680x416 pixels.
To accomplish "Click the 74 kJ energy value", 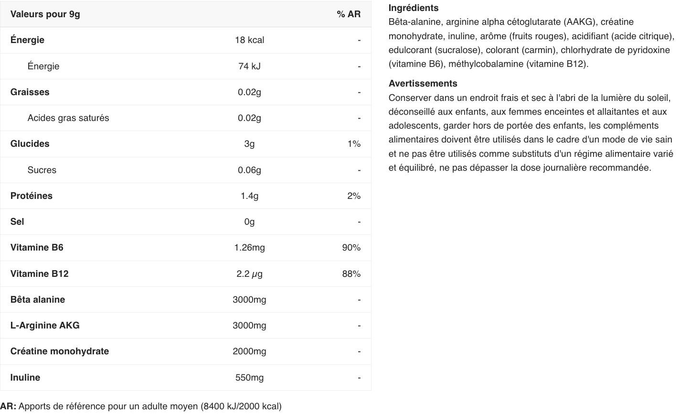I will [x=249, y=66].
